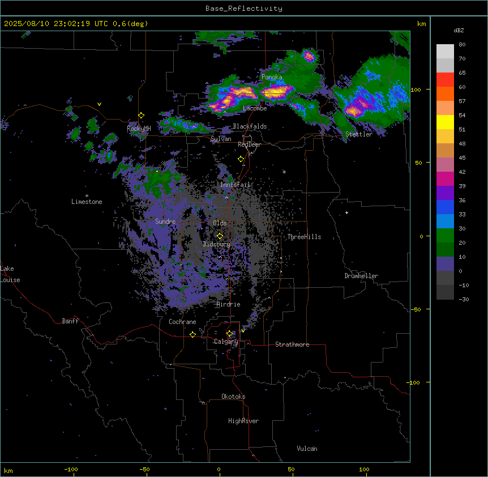This screenshot has height=477, width=488.
Task: Click the Vulcan city label
Action: coord(307,449)
